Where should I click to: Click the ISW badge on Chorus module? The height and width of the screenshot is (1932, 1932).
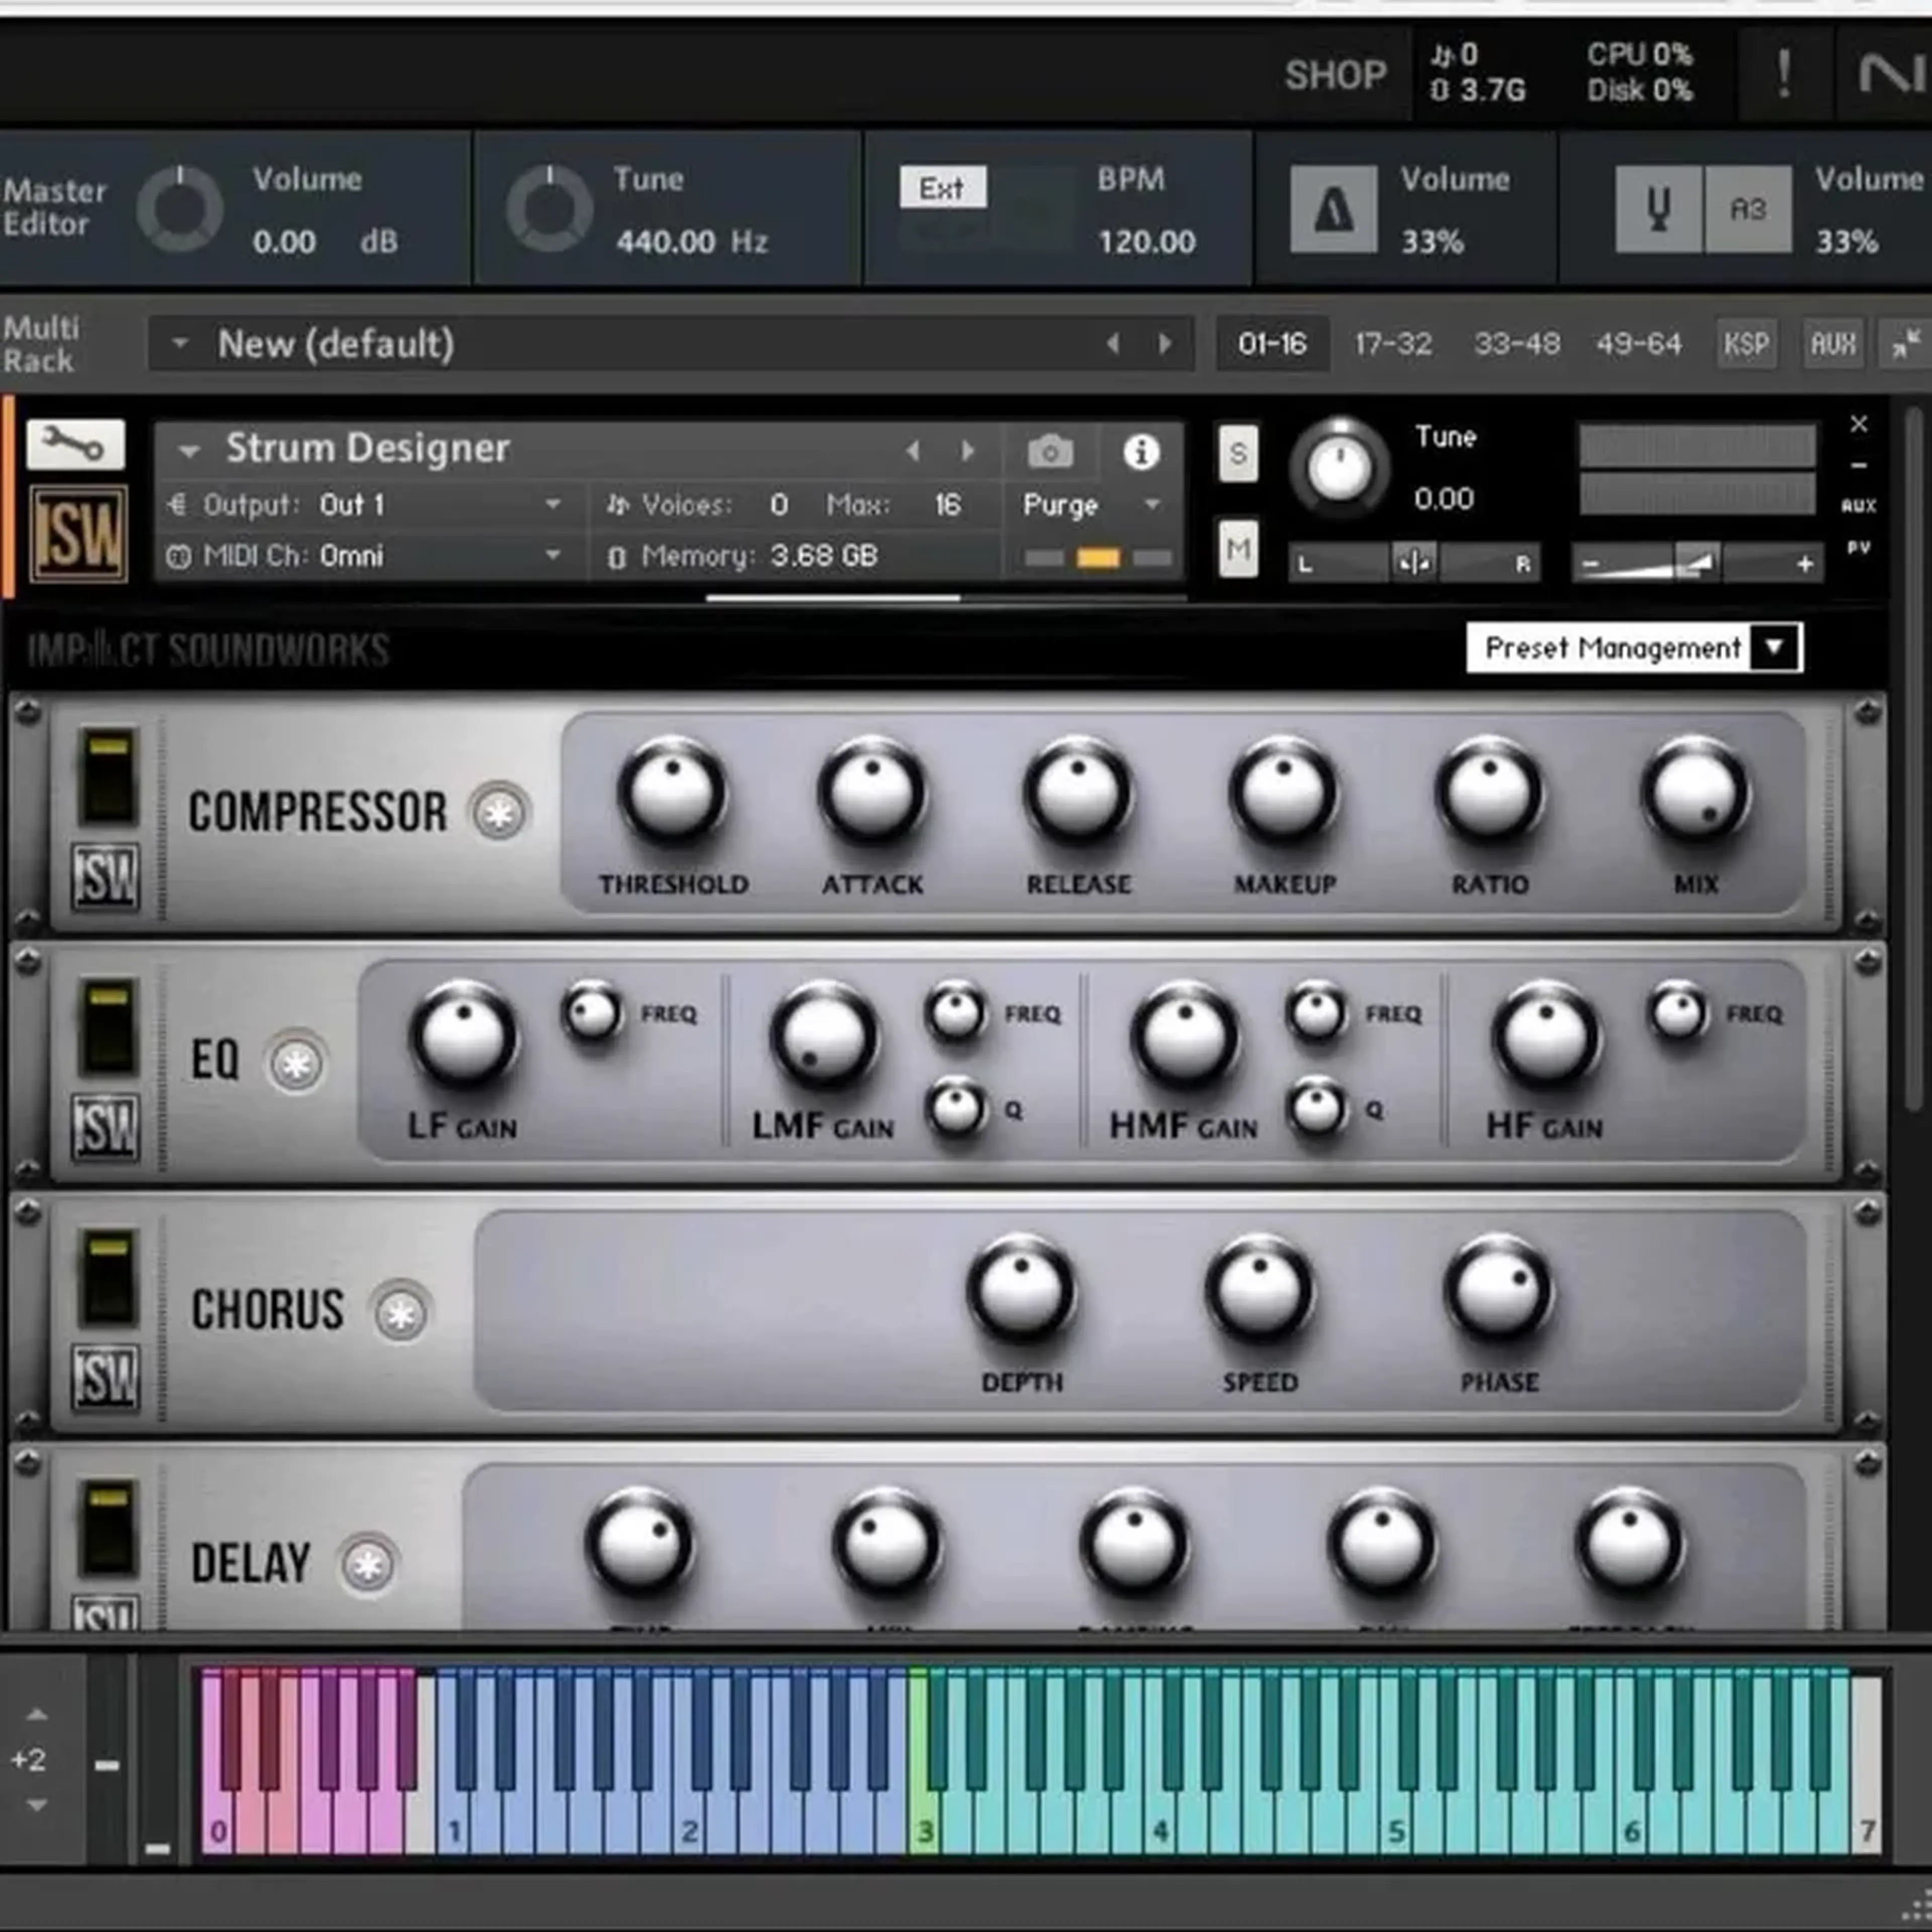click(106, 1378)
